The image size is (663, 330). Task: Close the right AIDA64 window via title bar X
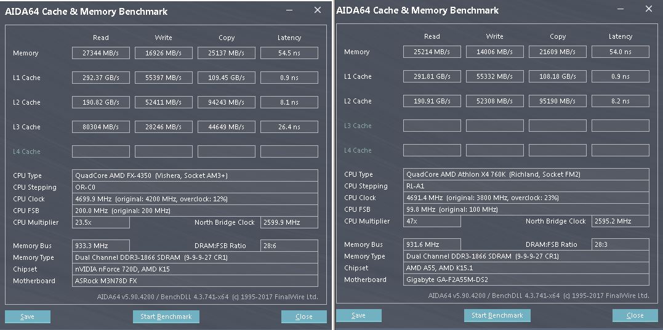(649, 9)
